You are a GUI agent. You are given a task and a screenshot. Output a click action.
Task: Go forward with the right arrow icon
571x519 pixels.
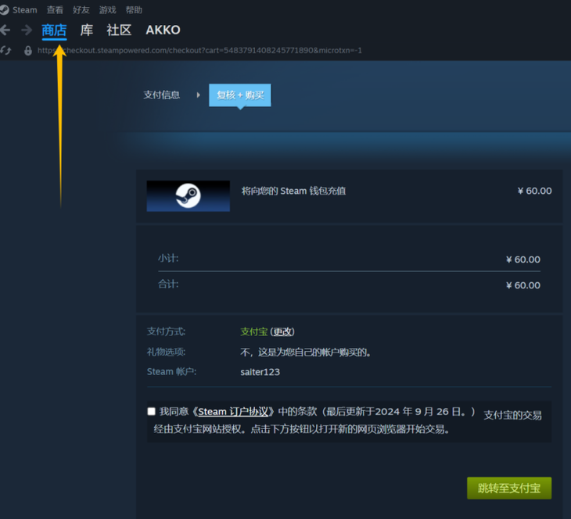(x=27, y=30)
